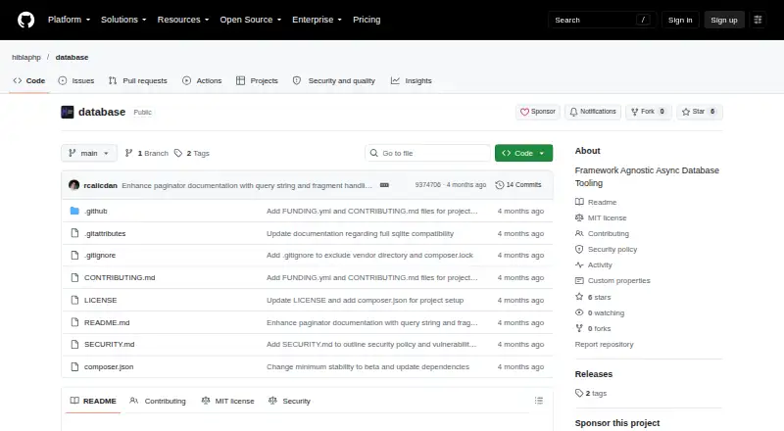Open commit 'Update documentation regarding full sqlite compatibility'

360,233
